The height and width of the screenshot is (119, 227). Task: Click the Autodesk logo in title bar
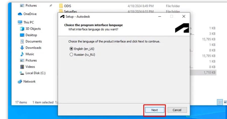62,17
